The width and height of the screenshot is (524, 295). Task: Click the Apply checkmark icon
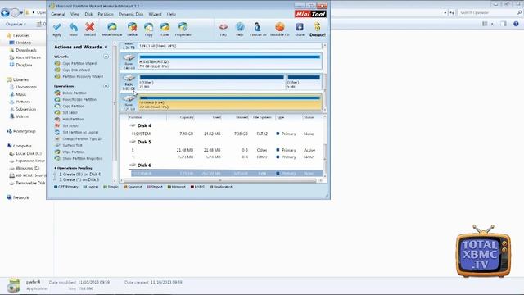click(x=57, y=27)
